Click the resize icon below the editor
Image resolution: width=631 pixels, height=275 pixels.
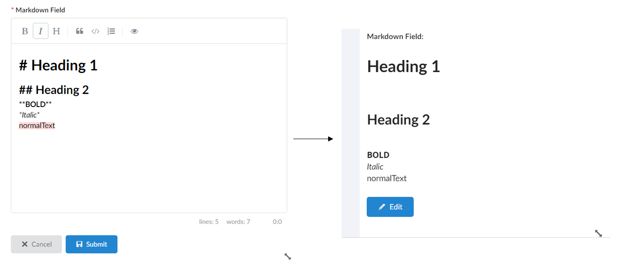288,256
